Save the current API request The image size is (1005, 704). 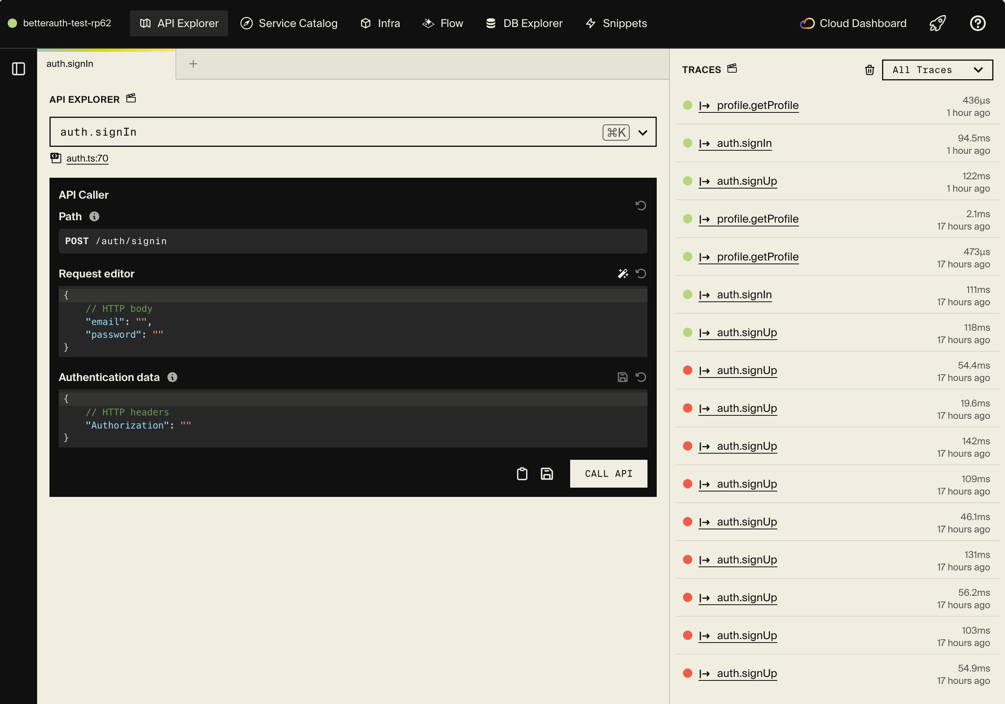pos(547,473)
